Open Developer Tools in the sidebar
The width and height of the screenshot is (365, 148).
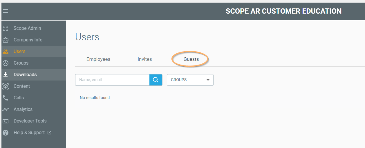pos(30,121)
